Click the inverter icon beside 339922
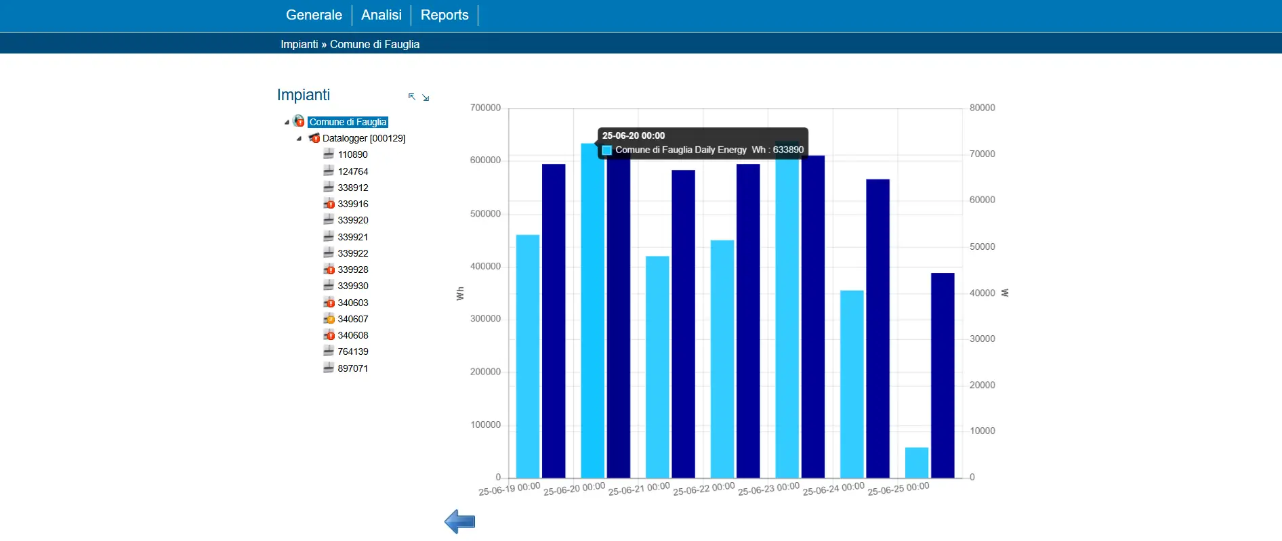Screen dimensions: 1282x541 tap(329, 253)
